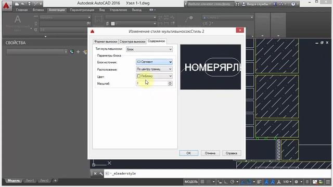Toggle polar tracking in status bar

coord(232,182)
